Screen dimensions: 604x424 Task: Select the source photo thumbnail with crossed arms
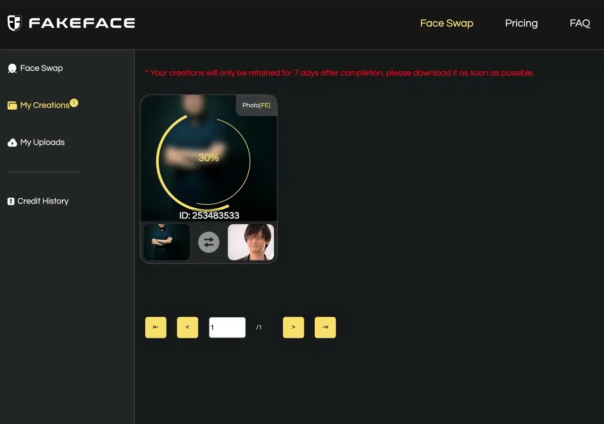click(167, 242)
